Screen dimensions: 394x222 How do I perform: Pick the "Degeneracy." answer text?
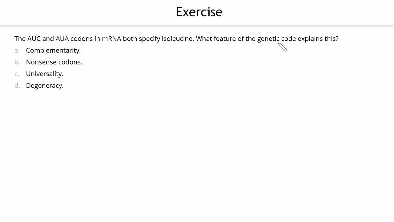pyautogui.click(x=45, y=86)
